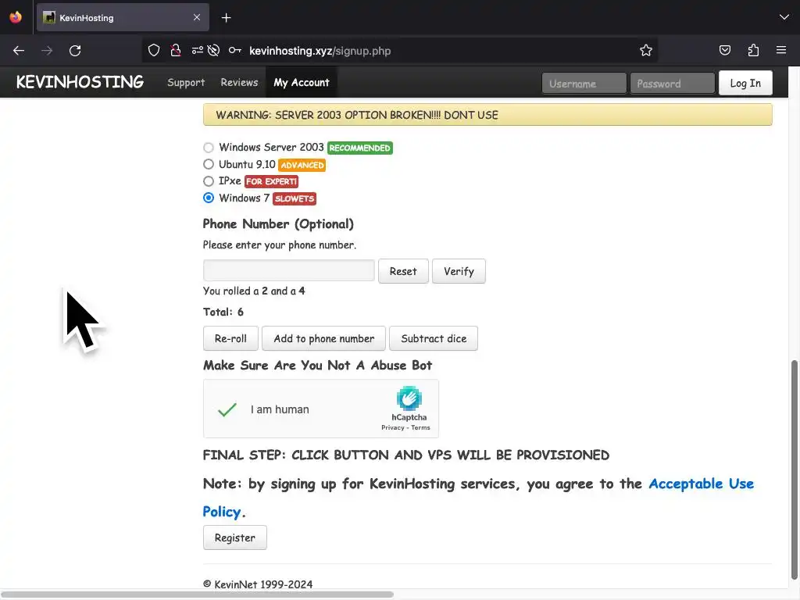This screenshot has height=600, width=800.
Task: Go back to previous page
Action: click(x=19, y=51)
